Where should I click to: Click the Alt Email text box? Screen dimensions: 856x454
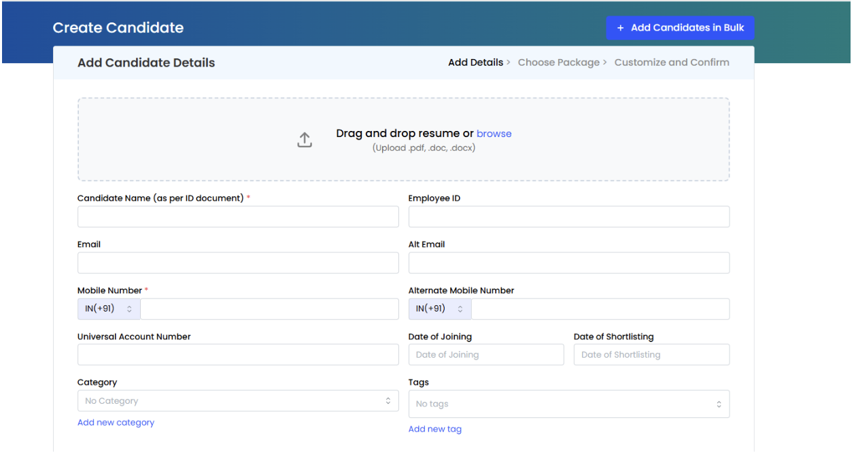[568, 263]
